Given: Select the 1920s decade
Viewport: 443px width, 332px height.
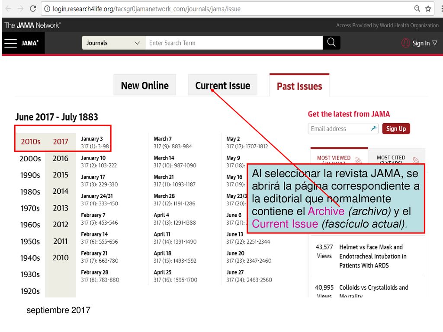Looking at the screenshot, I should (30, 291).
